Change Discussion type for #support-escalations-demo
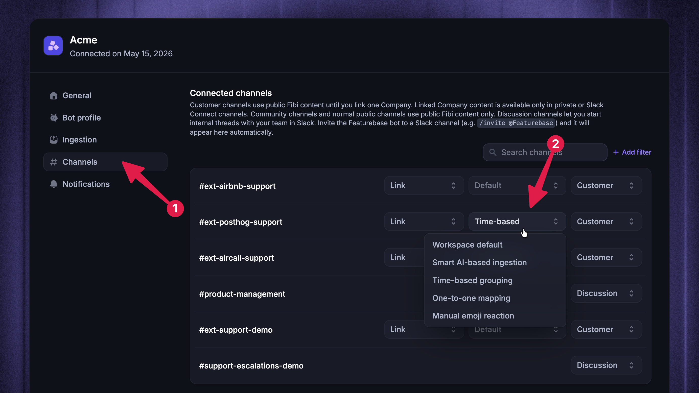Screen dimensions: 699x393 [606, 365]
